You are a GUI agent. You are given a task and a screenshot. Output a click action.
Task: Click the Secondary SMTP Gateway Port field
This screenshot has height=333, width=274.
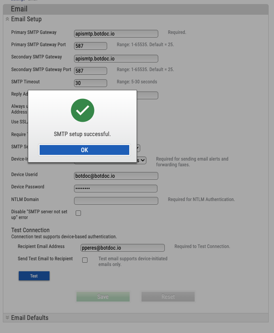pyautogui.click(x=90, y=71)
